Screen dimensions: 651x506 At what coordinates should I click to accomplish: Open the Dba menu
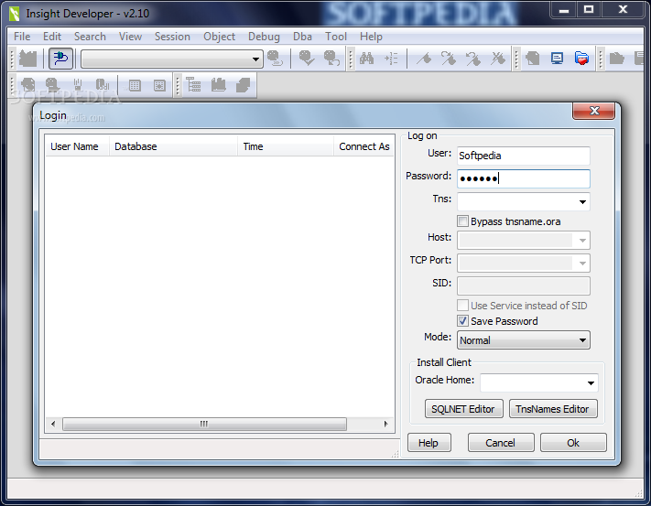(302, 37)
